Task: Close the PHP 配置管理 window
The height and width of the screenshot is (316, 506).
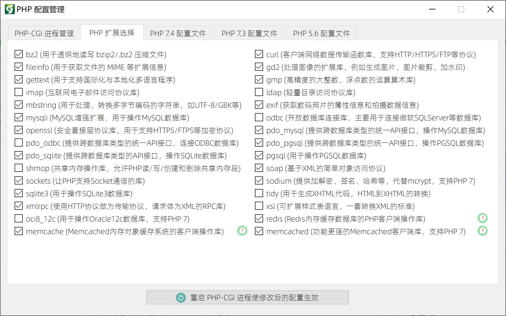Action: click(x=491, y=9)
